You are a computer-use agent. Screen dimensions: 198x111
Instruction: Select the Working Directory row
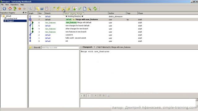tap(113, 16)
